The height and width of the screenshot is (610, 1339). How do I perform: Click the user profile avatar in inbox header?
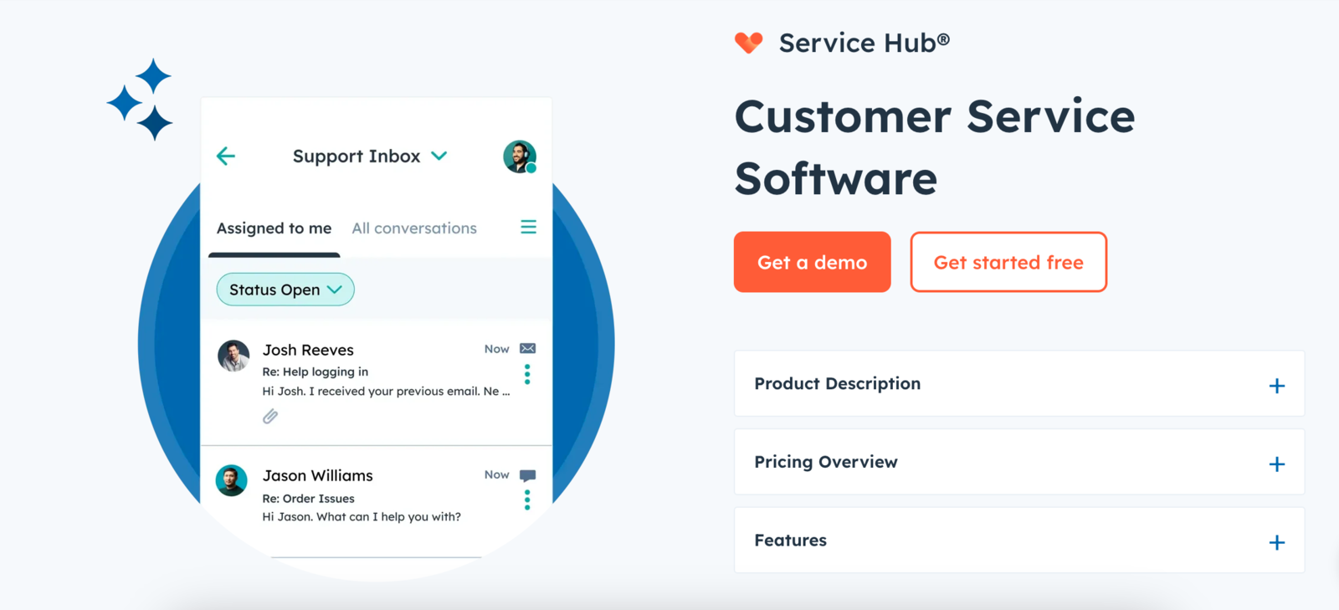click(x=520, y=156)
